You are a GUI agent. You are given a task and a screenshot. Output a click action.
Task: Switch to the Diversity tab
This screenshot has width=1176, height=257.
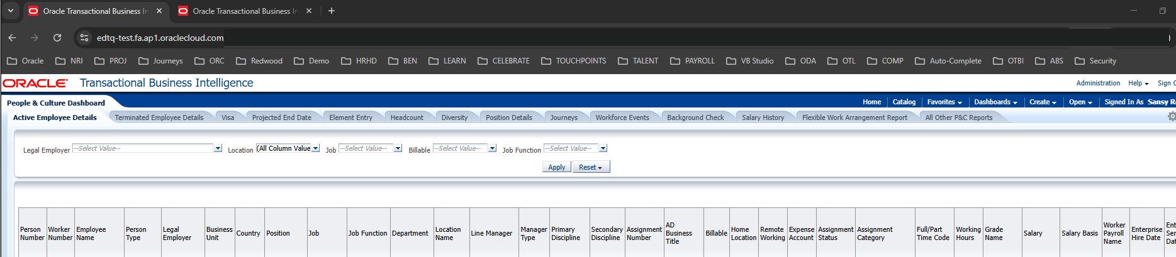(454, 118)
